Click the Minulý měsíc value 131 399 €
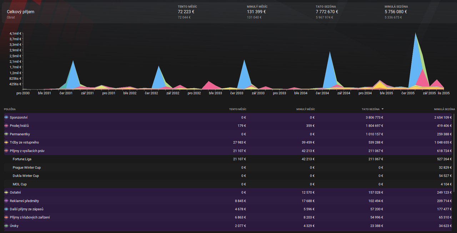Image resolution: width=457 pixels, height=233 pixels. click(x=256, y=12)
